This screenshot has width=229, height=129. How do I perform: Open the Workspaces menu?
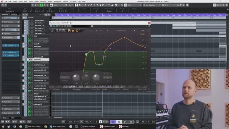[x=57, y=1]
